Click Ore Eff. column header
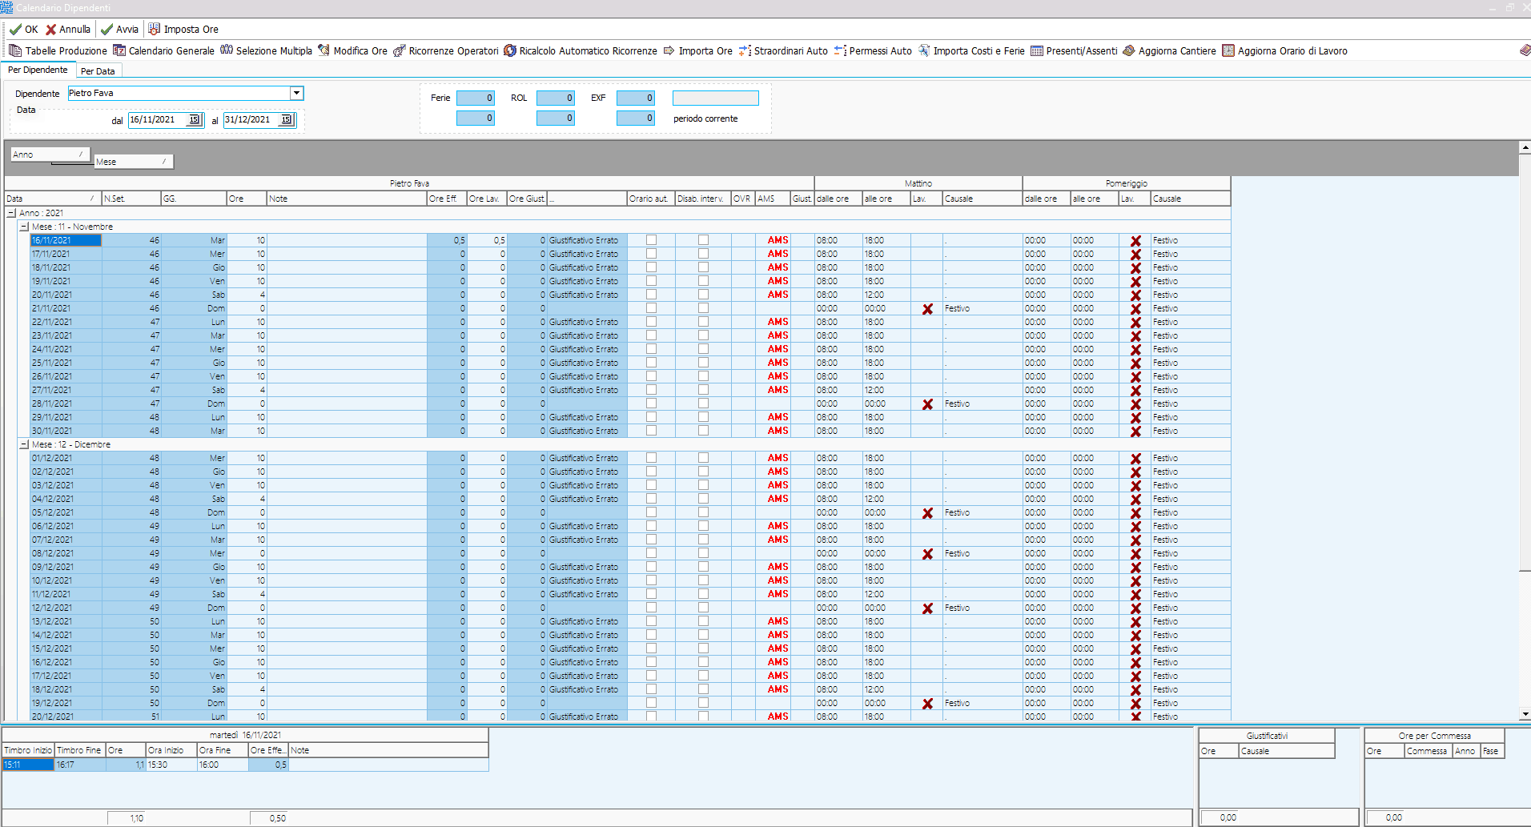This screenshot has width=1531, height=827. point(447,199)
